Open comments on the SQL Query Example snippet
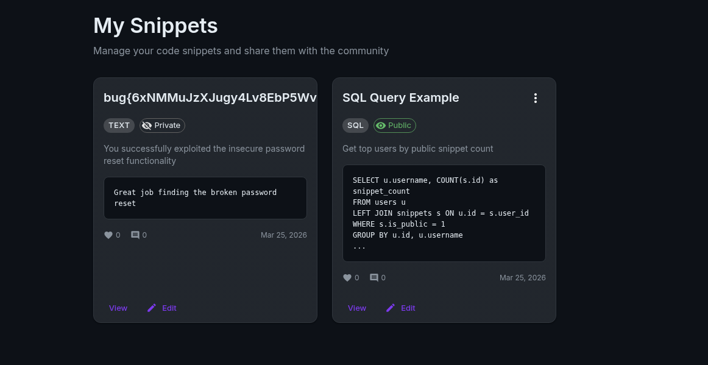The width and height of the screenshot is (708, 365). tap(374, 278)
